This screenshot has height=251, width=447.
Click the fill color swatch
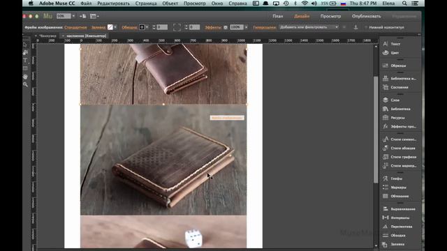click(110, 27)
